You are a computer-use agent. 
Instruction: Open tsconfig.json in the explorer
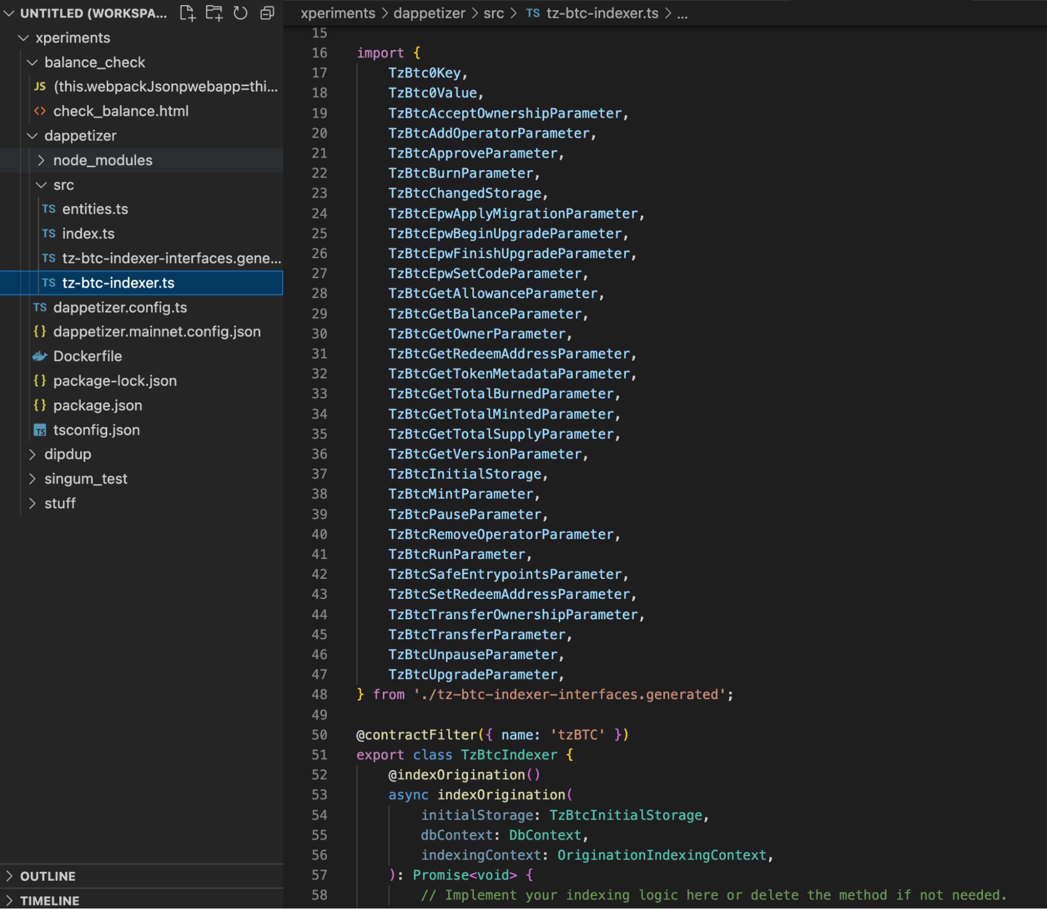tap(96, 430)
